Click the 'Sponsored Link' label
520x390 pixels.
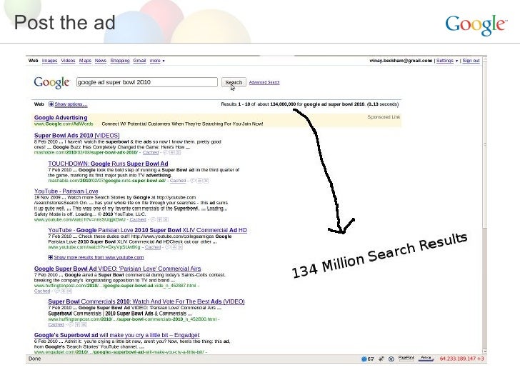(x=384, y=117)
